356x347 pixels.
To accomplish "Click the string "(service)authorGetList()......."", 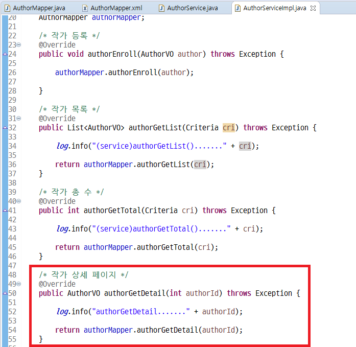I will [x=159, y=146].
